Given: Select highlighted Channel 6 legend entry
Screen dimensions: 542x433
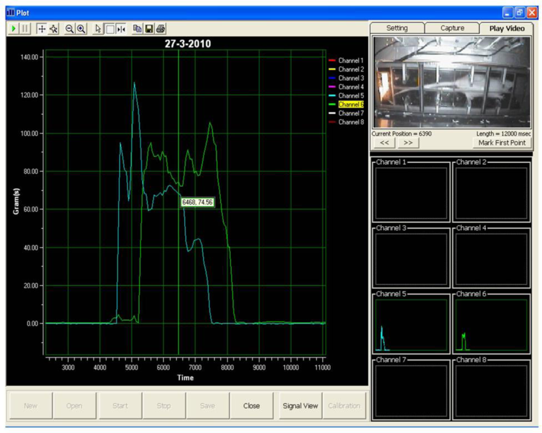Looking at the screenshot, I should 351,104.
